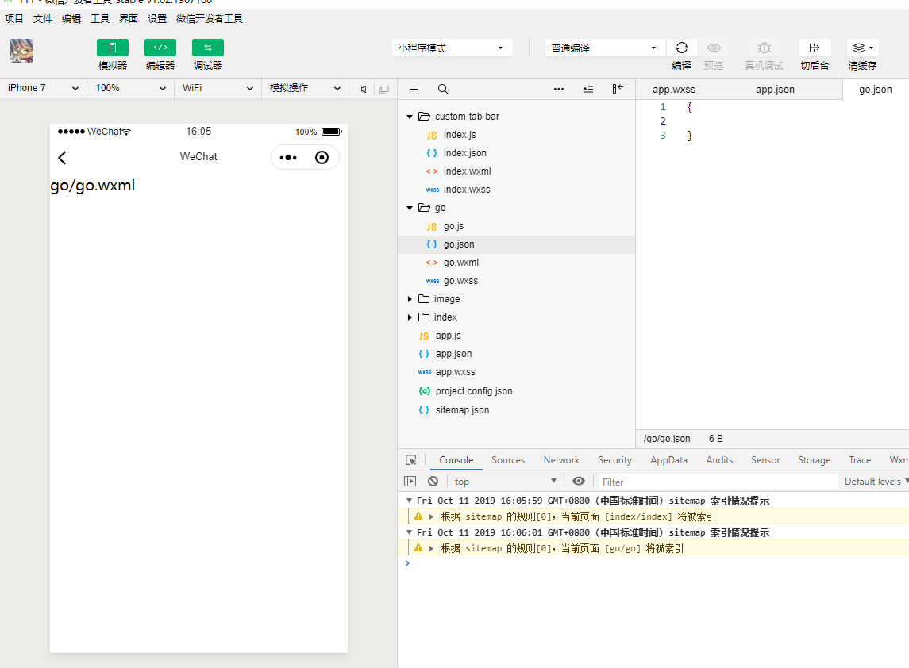Open the WiFi network dropdown
Viewport: 909px width, 668px height.
[x=217, y=88]
